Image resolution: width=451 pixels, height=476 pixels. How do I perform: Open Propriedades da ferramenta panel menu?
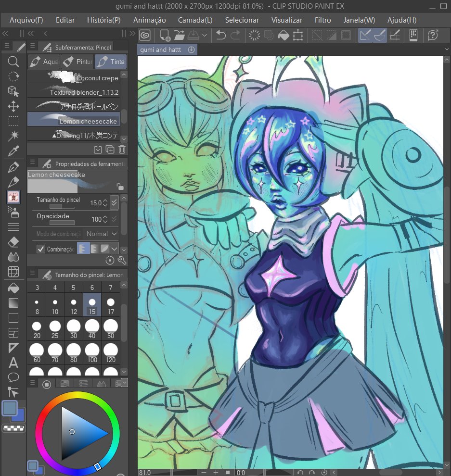click(32, 163)
